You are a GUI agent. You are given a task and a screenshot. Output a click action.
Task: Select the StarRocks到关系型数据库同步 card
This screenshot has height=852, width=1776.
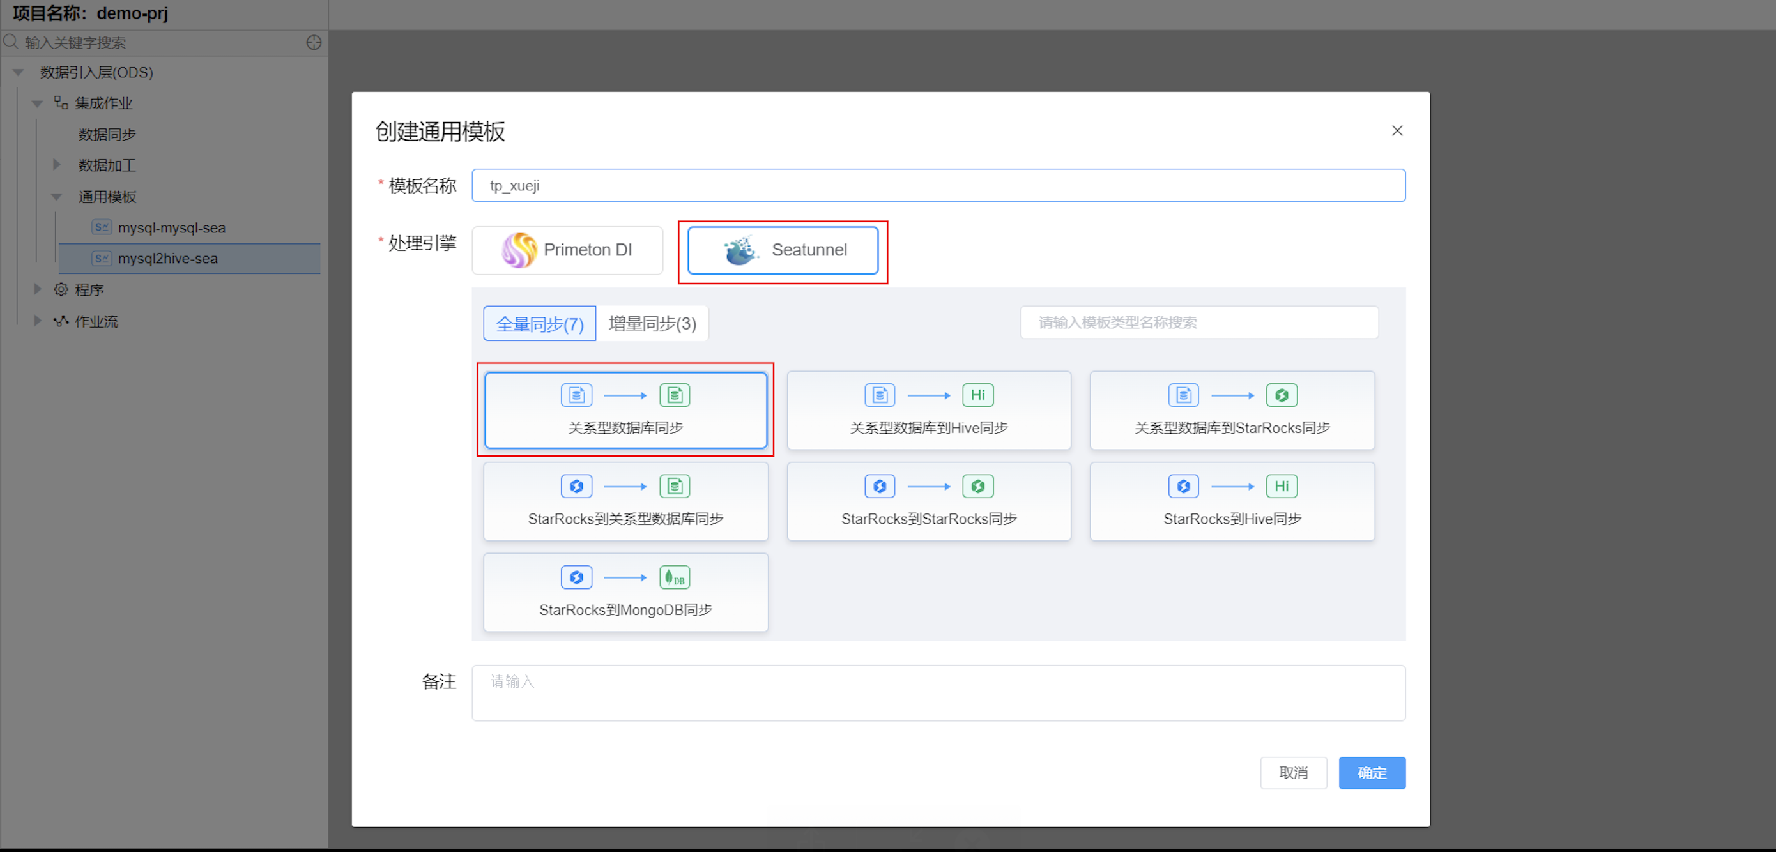(625, 502)
